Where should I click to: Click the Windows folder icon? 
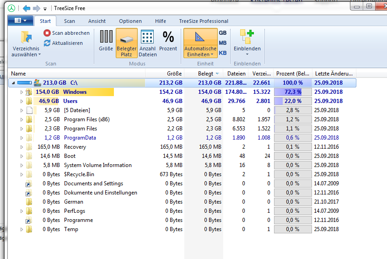[x=29, y=92]
